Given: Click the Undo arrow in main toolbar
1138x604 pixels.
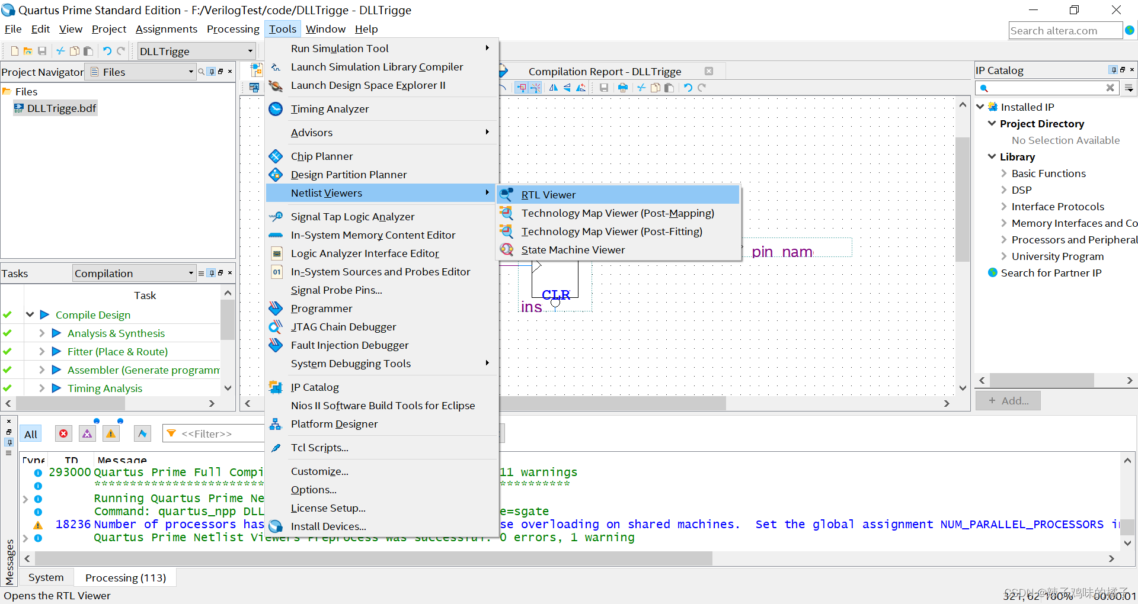Looking at the screenshot, I should pyautogui.click(x=107, y=51).
